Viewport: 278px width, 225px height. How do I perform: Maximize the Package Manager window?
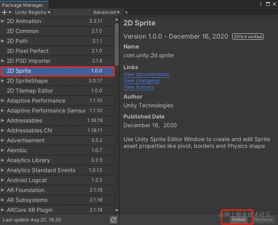click(x=268, y=4)
